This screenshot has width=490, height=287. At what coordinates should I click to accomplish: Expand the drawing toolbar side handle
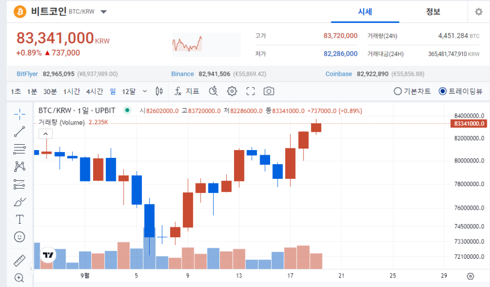[x=31, y=269]
